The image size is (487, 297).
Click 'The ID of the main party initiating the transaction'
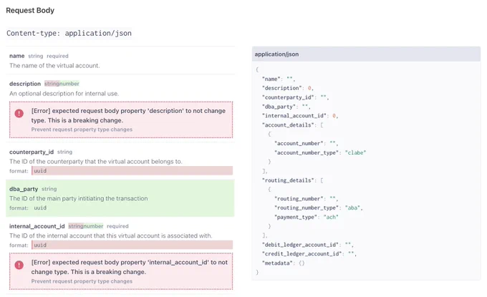[79, 198]
